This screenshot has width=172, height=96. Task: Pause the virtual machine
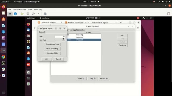tap(28, 14)
